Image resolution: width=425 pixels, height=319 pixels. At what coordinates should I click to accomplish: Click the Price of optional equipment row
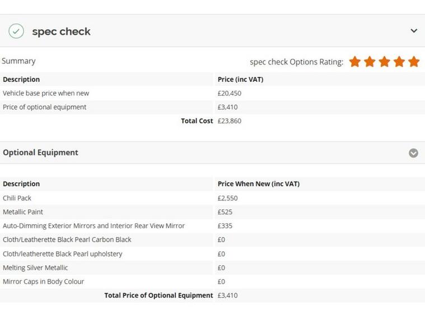(213, 107)
